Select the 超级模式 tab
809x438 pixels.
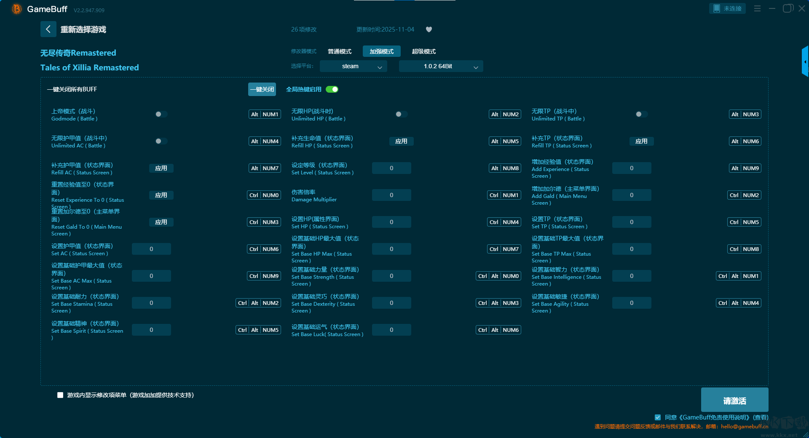pos(424,51)
